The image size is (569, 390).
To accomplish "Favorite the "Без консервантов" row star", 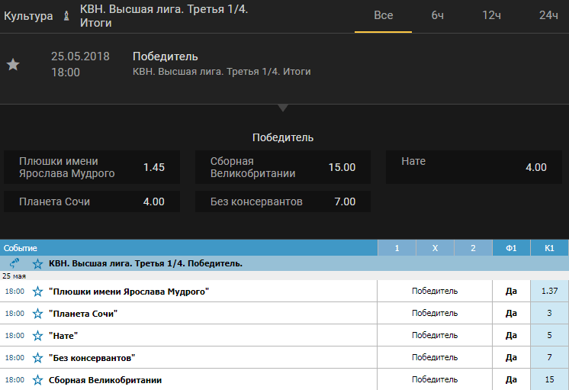I will click(x=37, y=358).
